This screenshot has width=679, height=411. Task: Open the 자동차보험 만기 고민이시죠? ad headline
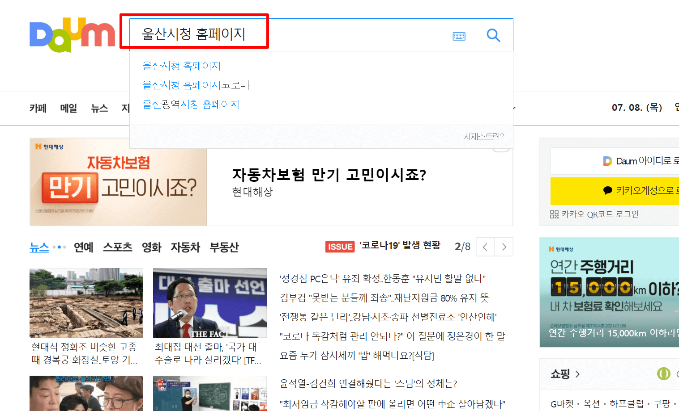coord(329,175)
